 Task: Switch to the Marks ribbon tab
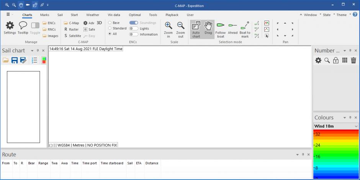coord(44,15)
